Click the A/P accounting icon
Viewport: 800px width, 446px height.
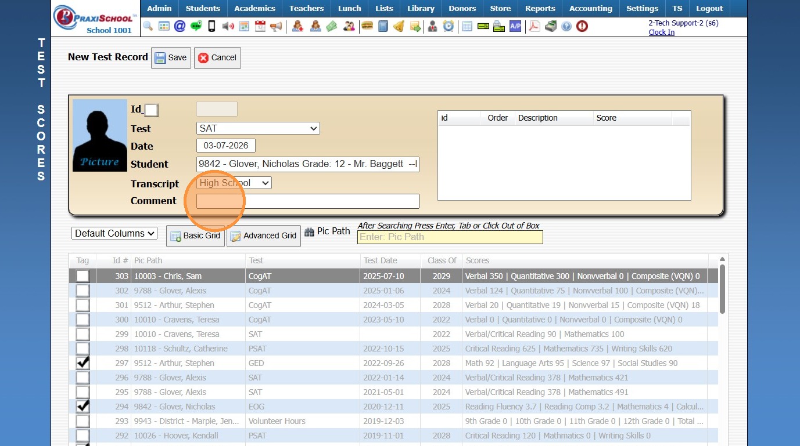515,26
